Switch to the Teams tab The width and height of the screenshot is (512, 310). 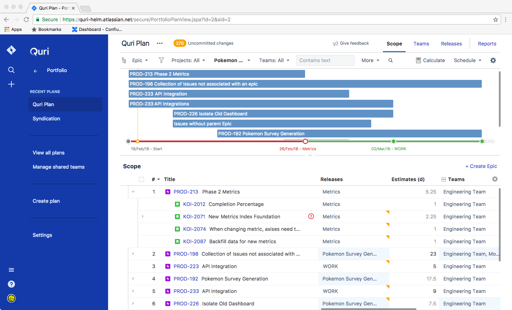click(x=421, y=44)
